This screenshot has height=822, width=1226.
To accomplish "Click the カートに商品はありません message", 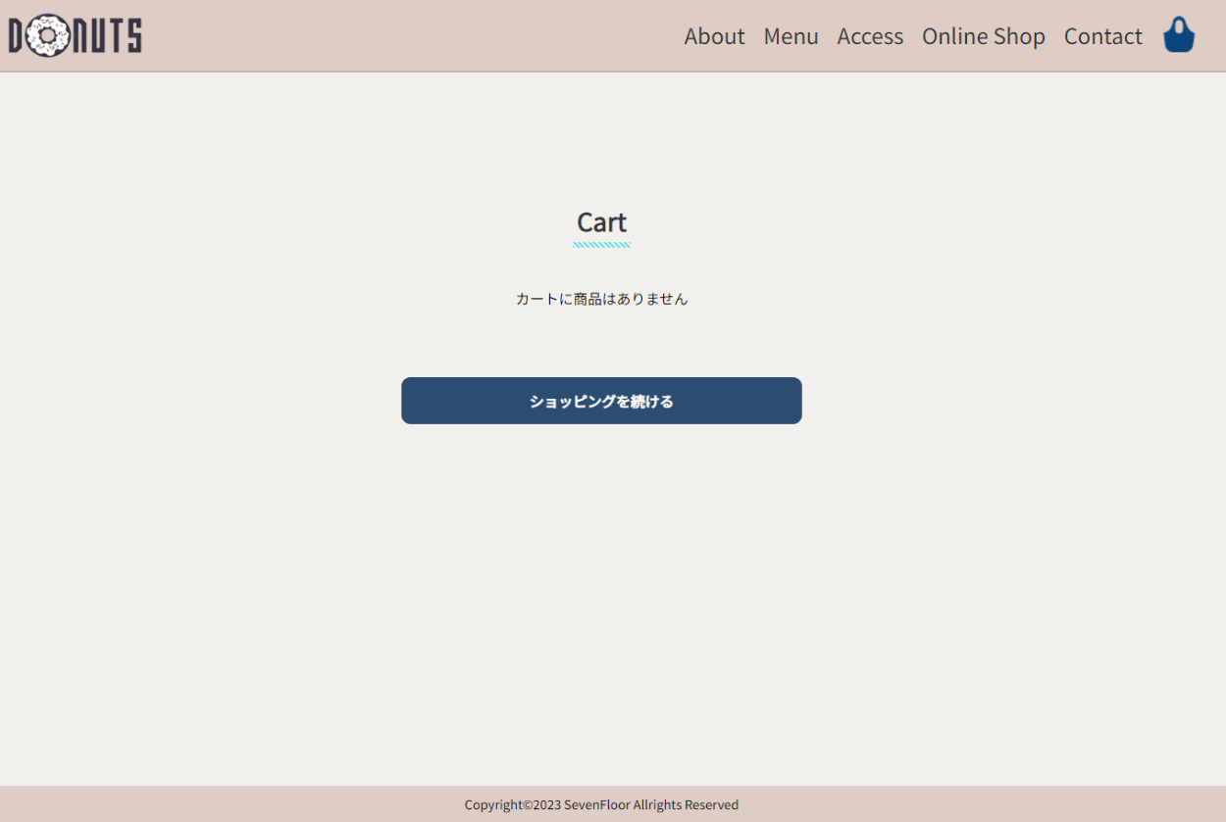I will (x=601, y=299).
